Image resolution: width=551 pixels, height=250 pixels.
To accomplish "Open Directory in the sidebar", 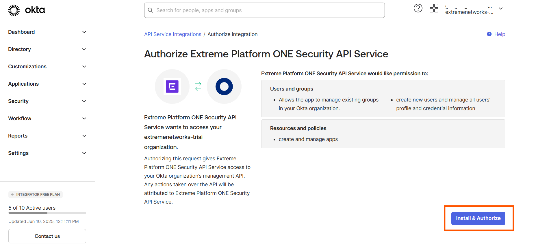I will (x=19, y=49).
